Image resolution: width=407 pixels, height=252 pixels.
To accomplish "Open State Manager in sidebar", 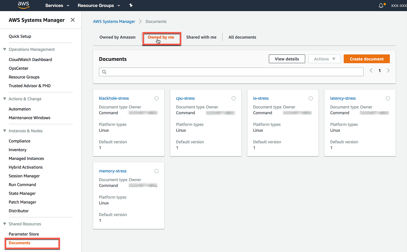I will click(22, 193).
